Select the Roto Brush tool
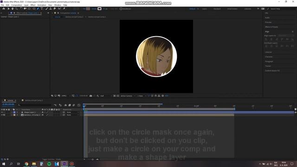This screenshot has width=297, height=167. pos(60,9)
